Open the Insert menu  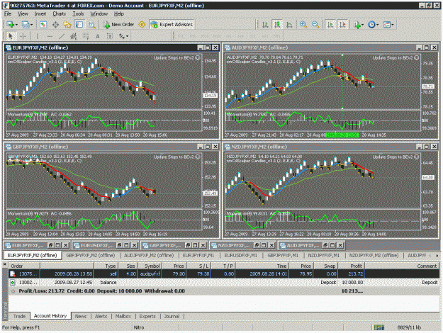click(x=40, y=13)
